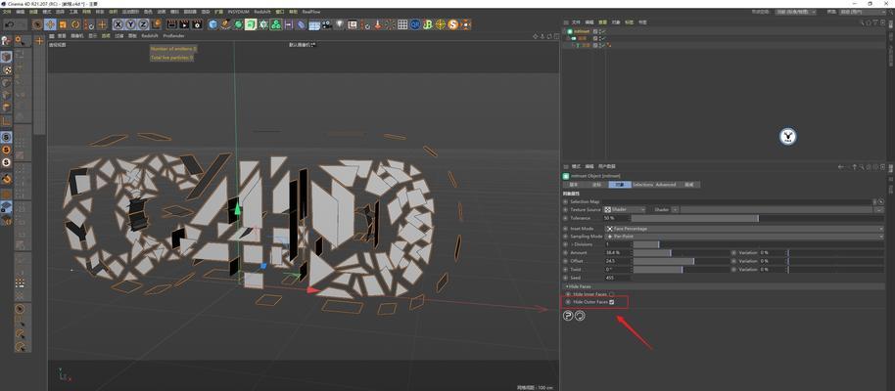Viewport: 895px width, 391px height.
Task: Click Number of emitters HUD text
Action: [x=173, y=49]
